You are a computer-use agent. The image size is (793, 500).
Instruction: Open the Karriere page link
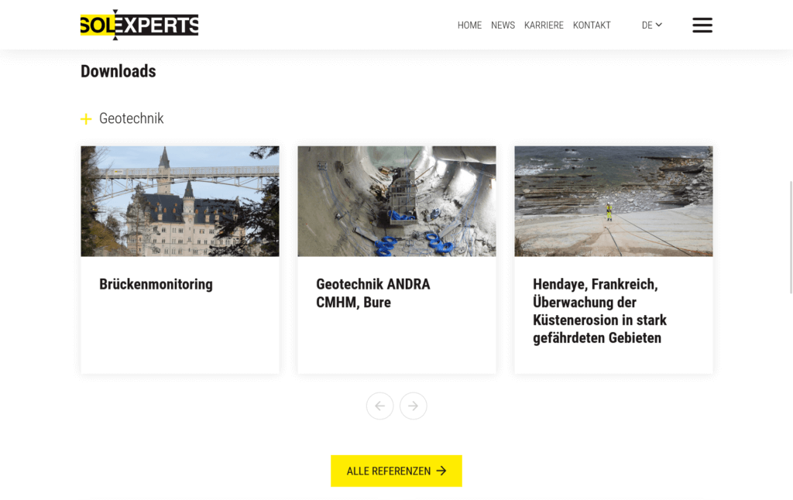click(544, 26)
